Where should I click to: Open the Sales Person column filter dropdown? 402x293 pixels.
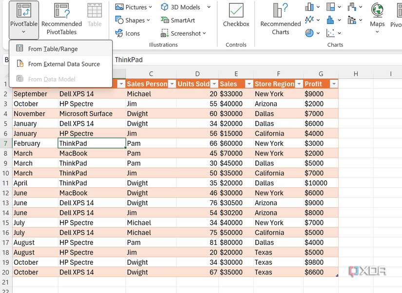point(171,84)
